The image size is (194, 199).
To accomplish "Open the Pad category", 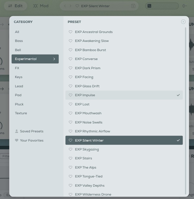I will (18, 95).
